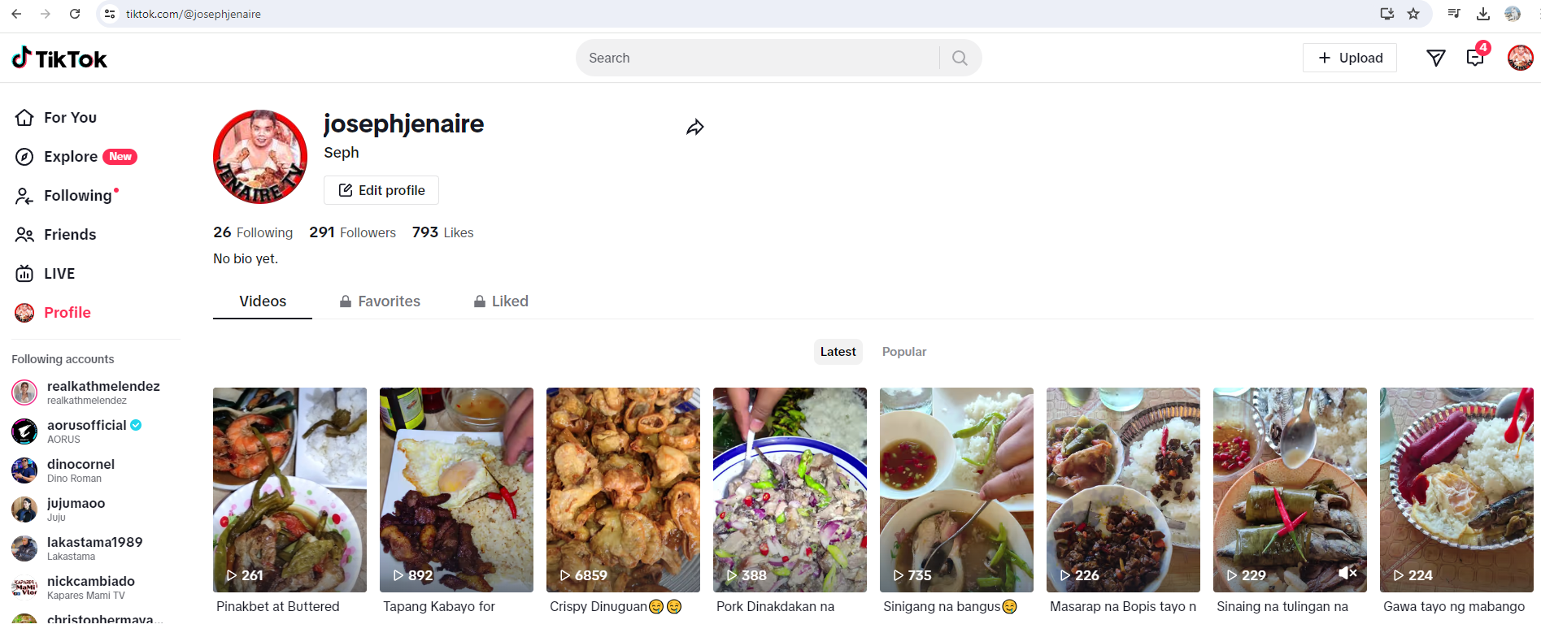Screen dimensions: 1541x633
Task: Unmute the Sinaing na tulingan video
Action: (1347, 573)
